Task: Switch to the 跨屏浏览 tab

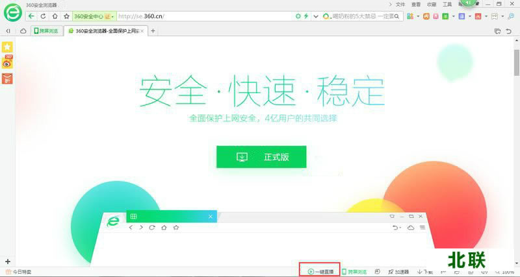Action: click(x=45, y=31)
